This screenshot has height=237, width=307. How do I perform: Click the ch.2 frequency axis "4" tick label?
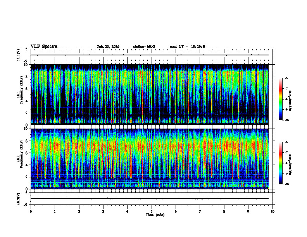pos(27,165)
